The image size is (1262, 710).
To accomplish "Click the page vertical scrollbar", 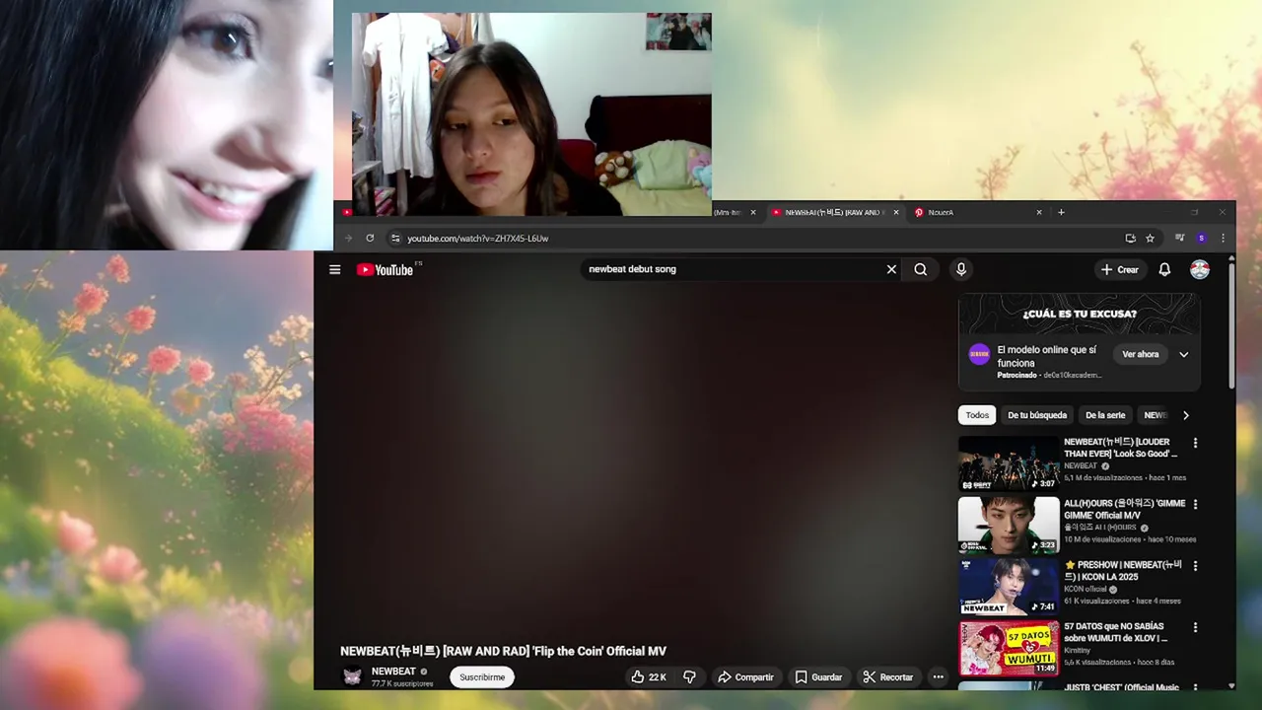I will tap(1231, 325).
